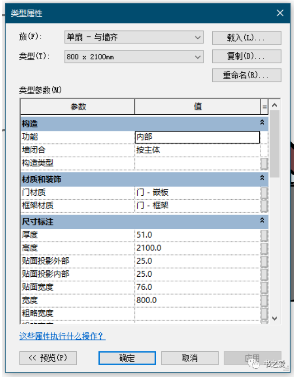The width and height of the screenshot is (296, 378).
Task: Collapse the 尺寸标注 section
Action: pos(262,220)
